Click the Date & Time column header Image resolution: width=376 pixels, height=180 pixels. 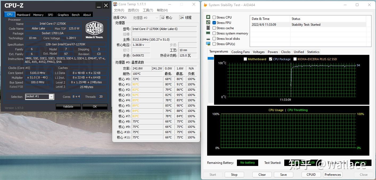click(x=270, y=19)
